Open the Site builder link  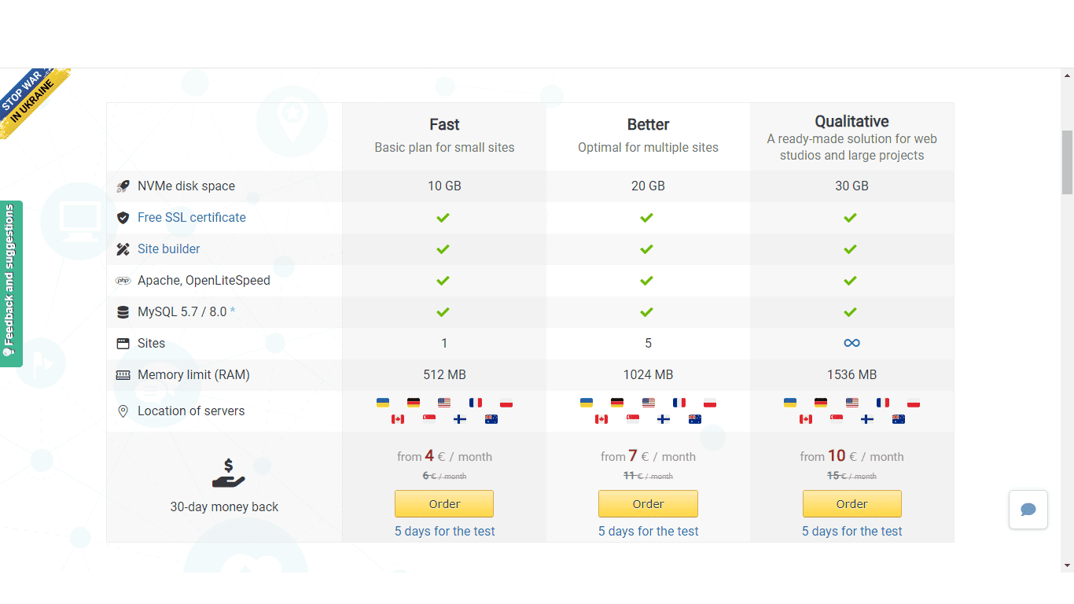pyautogui.click(x=169, y=249)
